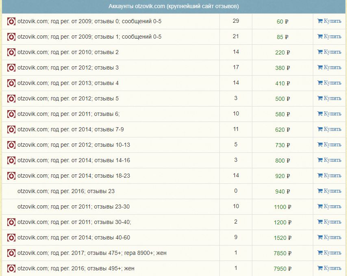Open listing 'год рег. от 2009; отзывы 0'
This screenshot has height=276, width=347.
coord(89,22)
